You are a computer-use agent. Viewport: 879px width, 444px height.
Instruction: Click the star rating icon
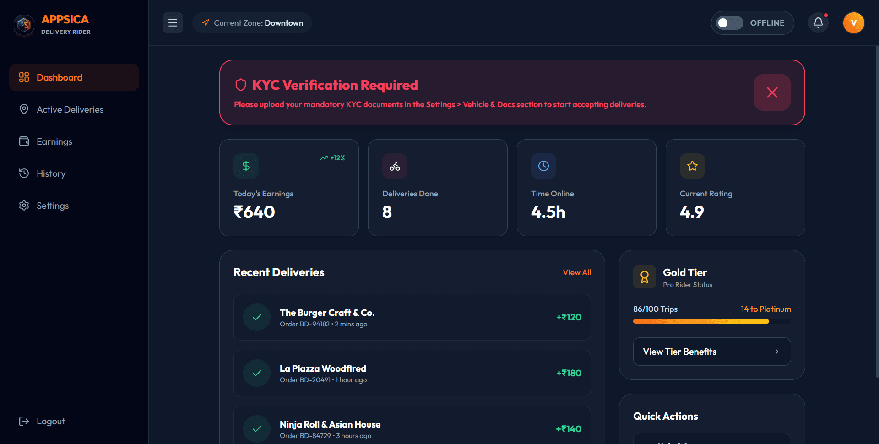point(692,166)
